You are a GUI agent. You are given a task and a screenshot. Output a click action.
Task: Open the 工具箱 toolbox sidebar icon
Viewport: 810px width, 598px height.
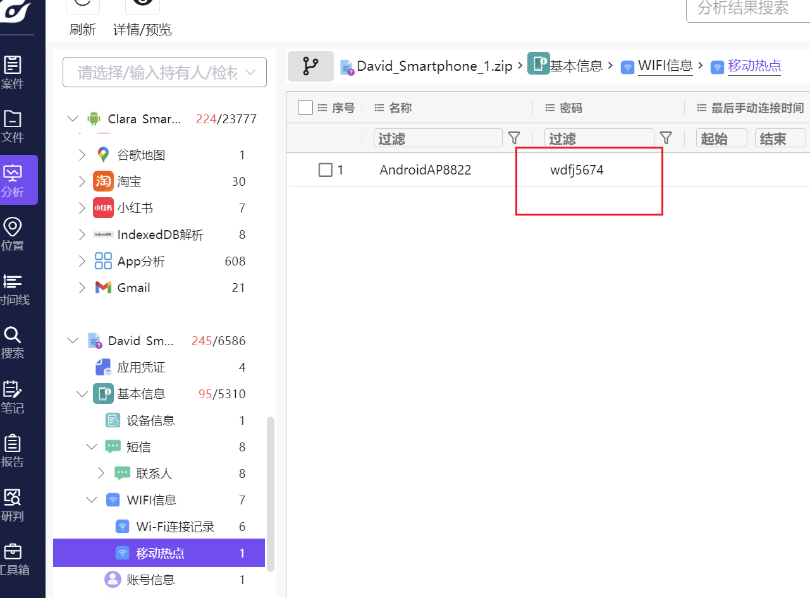13,559
